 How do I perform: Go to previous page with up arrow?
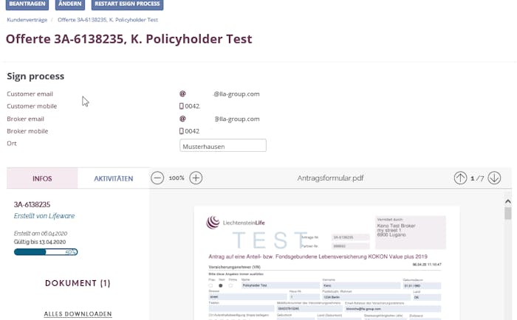click(x=460, y=178)
